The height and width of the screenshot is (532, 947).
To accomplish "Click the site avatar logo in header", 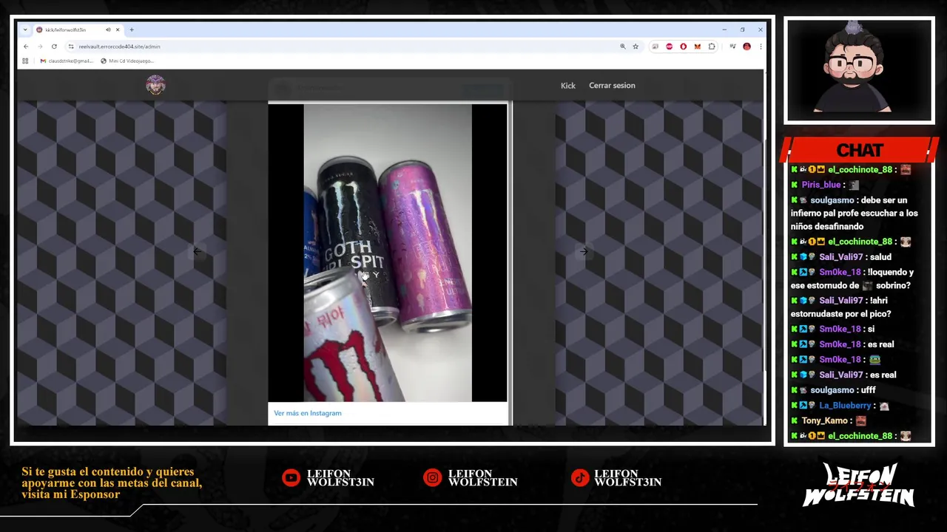I will [x=155, y=85].
